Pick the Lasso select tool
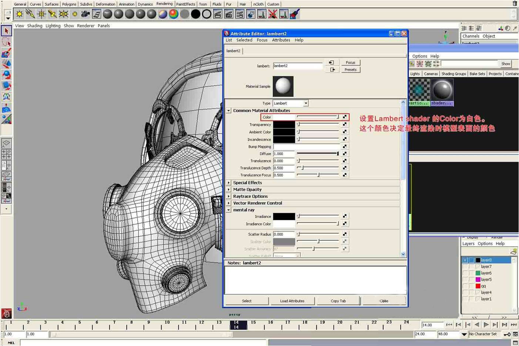Screen dimensions: 519x346 point(6,42)
